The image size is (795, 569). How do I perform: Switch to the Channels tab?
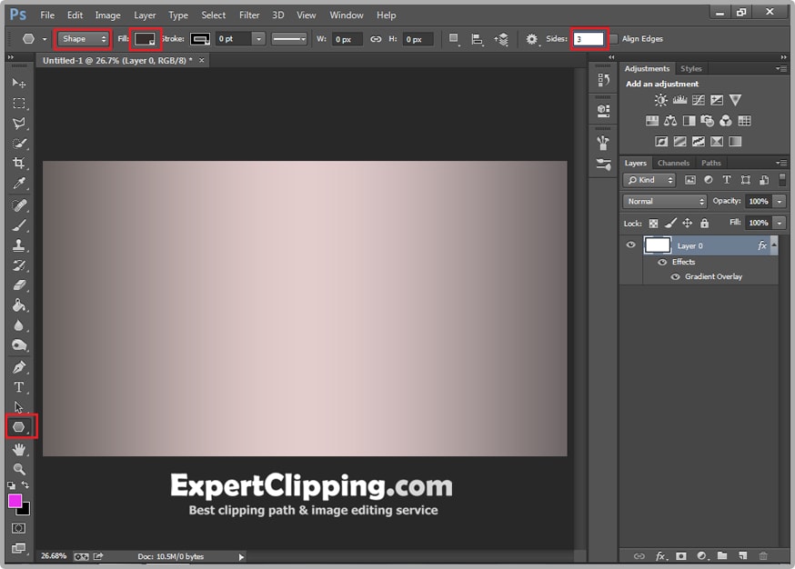[673, 164]
